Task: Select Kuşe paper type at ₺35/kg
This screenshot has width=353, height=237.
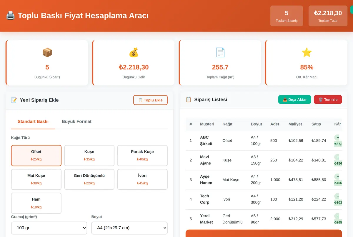Action: click(x=89, y=156)
